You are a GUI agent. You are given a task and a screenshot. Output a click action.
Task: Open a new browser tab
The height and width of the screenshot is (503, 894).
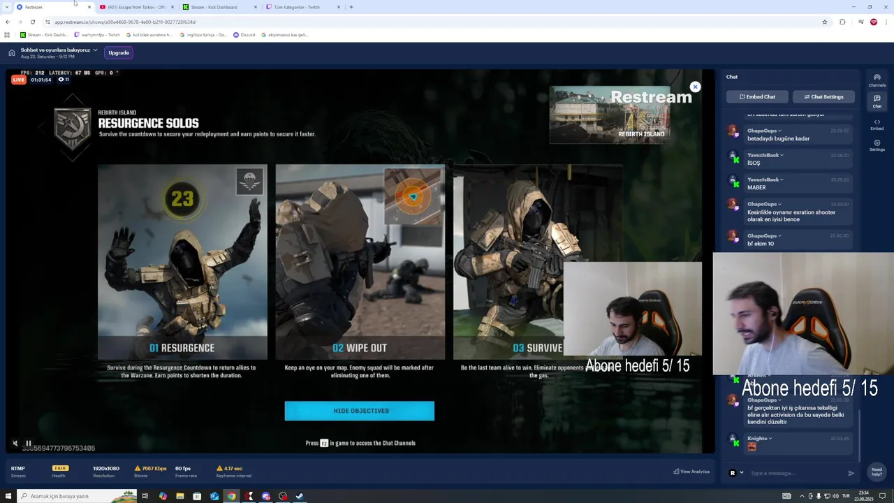pos(351,7)
